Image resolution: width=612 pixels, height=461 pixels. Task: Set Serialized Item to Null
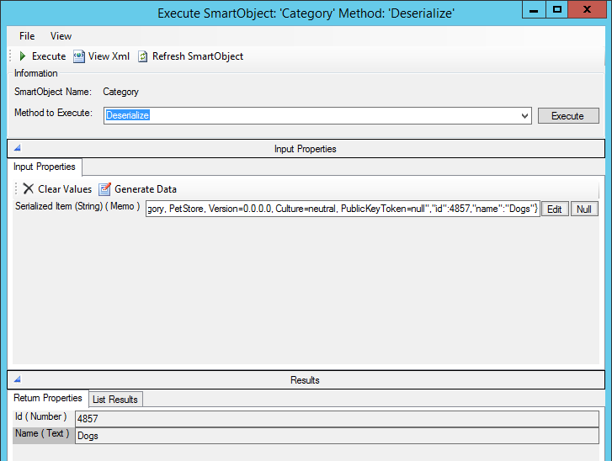coord(584,209)
